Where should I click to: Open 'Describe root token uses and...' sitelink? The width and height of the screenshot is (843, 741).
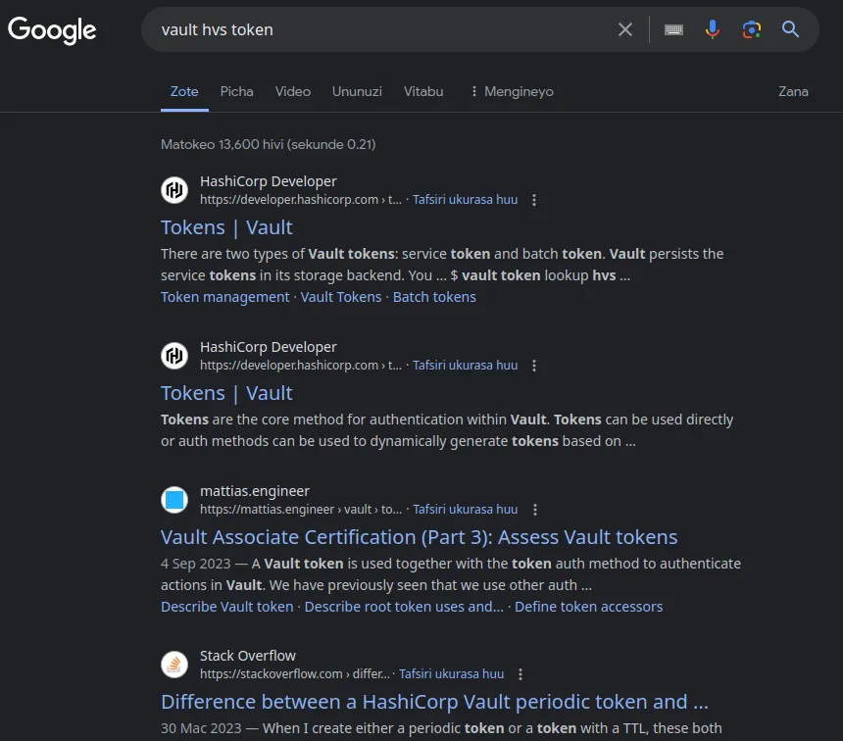tap(404, 607)
